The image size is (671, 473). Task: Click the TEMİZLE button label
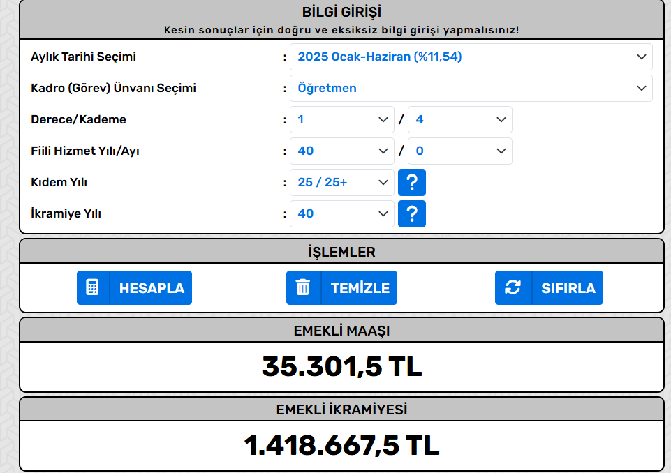[360, 288]
